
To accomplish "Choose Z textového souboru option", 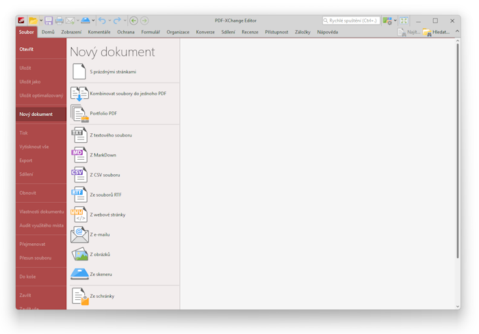I will (x=125, y=135).
